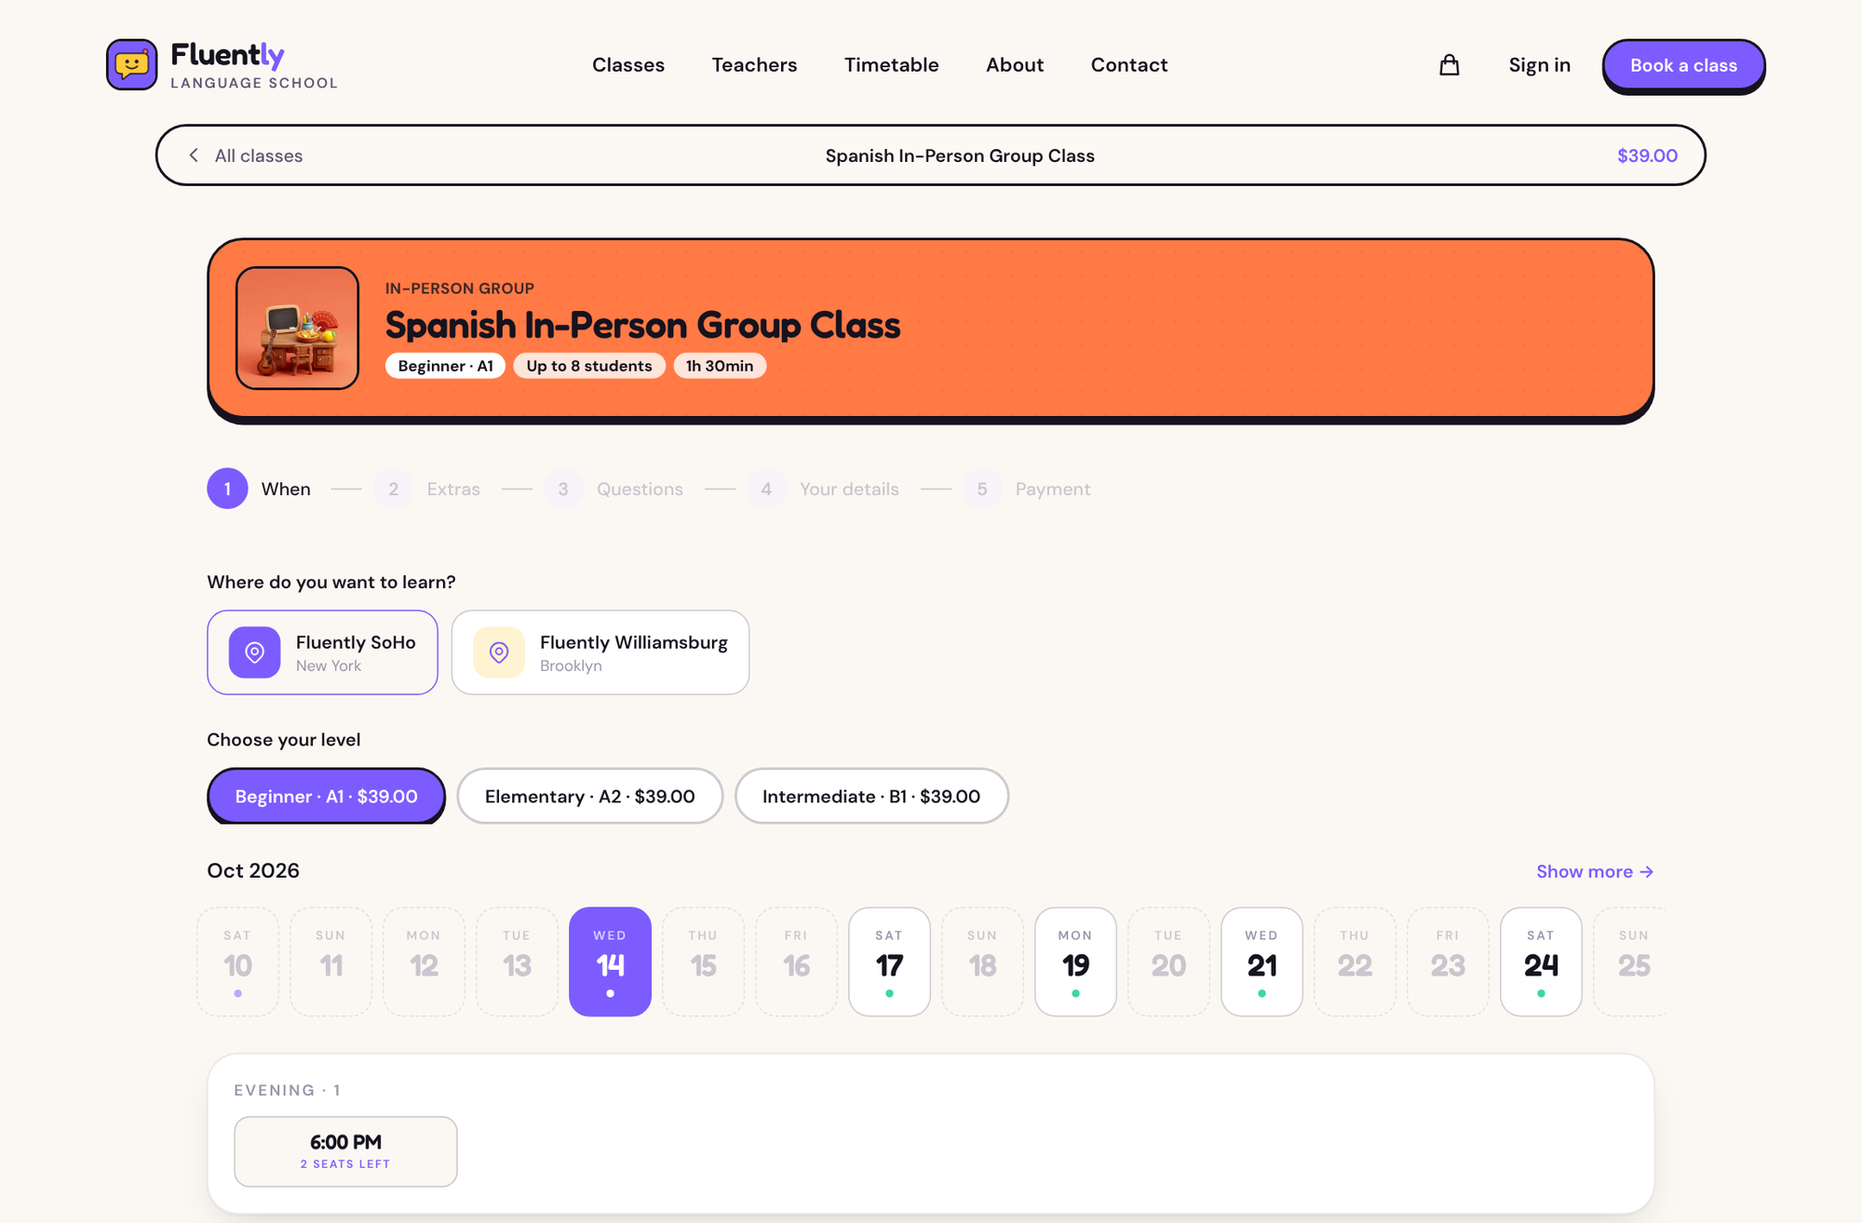Click step 2 Extras in the progress stepper
Screen dimensions: 1862x1223
(426, 489)
